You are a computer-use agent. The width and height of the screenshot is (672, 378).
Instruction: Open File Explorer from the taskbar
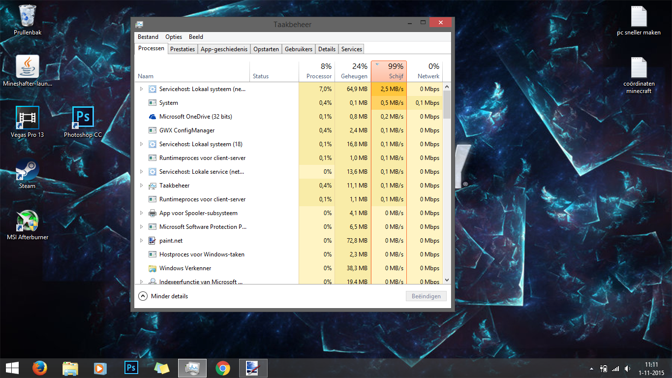pyautogui.click(x=70, y=368)
